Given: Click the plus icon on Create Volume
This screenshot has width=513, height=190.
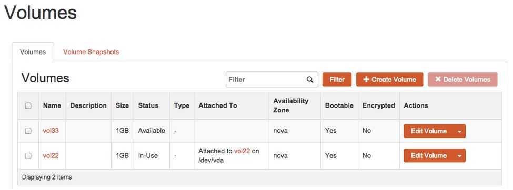Looking at the screenshot, I should tap(366, 79).
